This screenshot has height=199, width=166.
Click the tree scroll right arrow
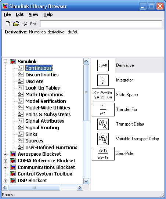tap(80, 188)
